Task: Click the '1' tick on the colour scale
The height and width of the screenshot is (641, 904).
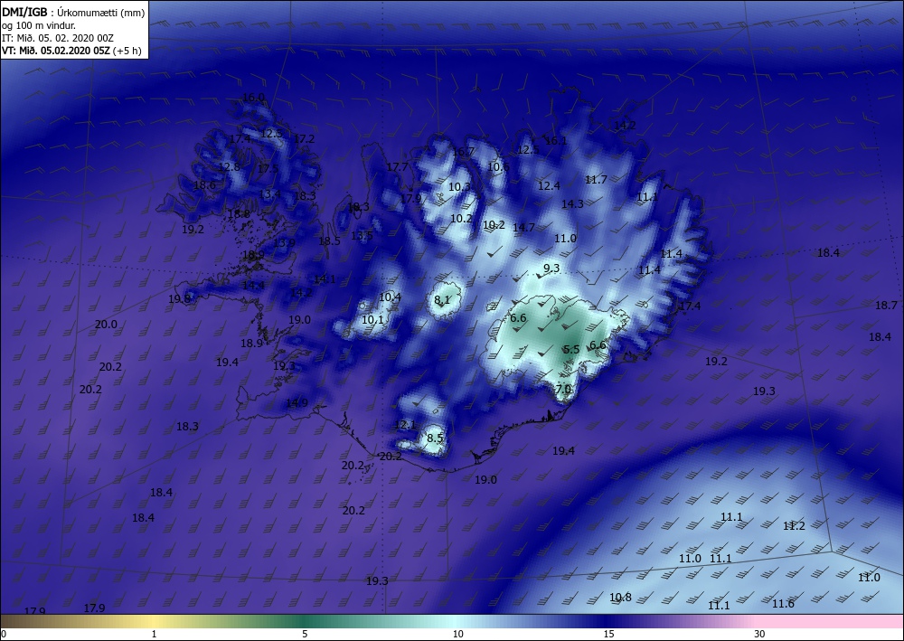Action: tap(154, 635)
